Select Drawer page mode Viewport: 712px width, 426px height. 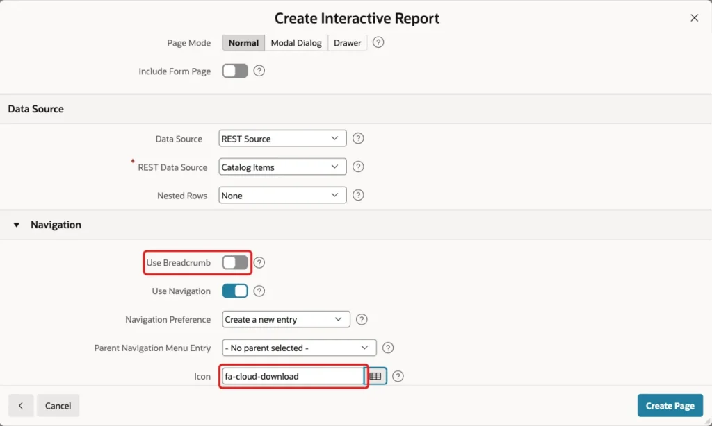[x=348, y=42]
